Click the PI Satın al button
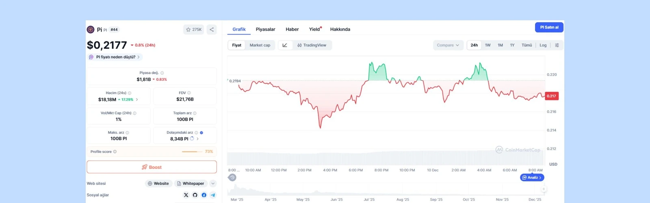Image resolution: width=650 pixels, height=203 pixels. (549, 27)
